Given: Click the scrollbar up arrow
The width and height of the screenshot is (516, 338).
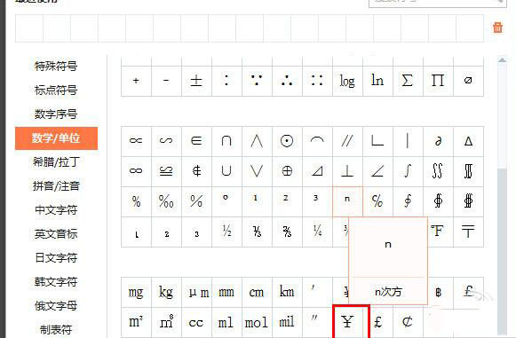Looking at the screenshot, I should (502, 60).
